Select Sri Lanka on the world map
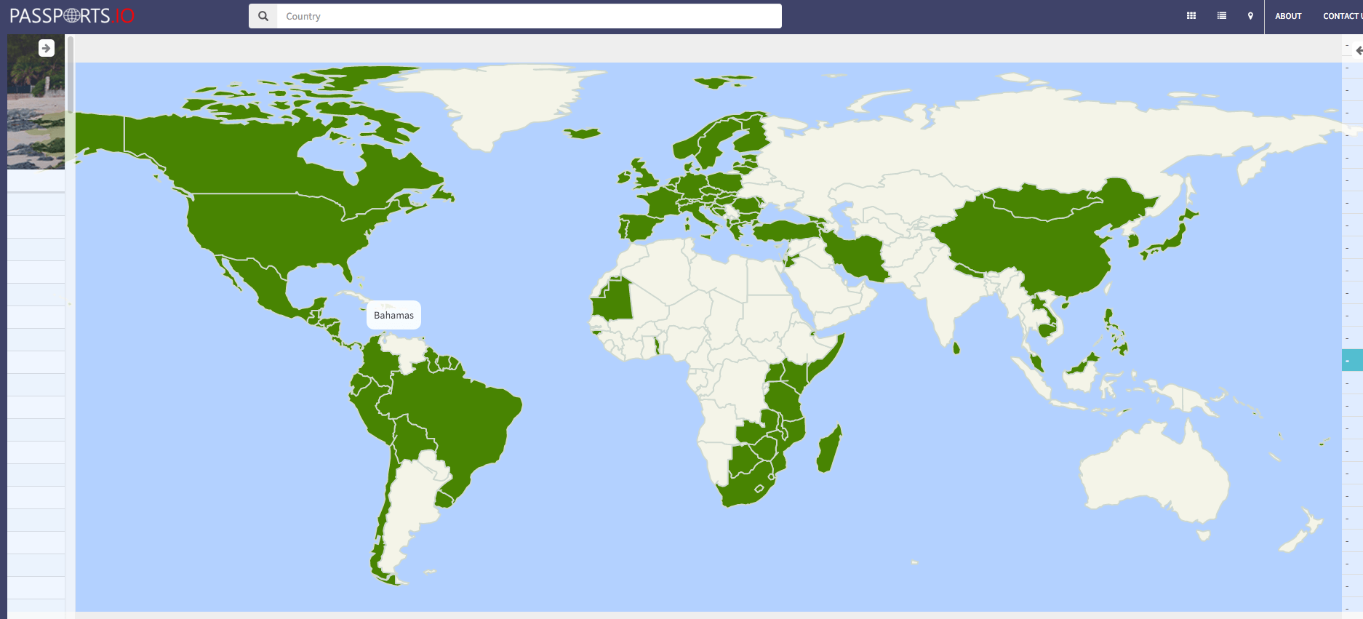The width and height of the screenshot is (1363, 619). (956, 348)
